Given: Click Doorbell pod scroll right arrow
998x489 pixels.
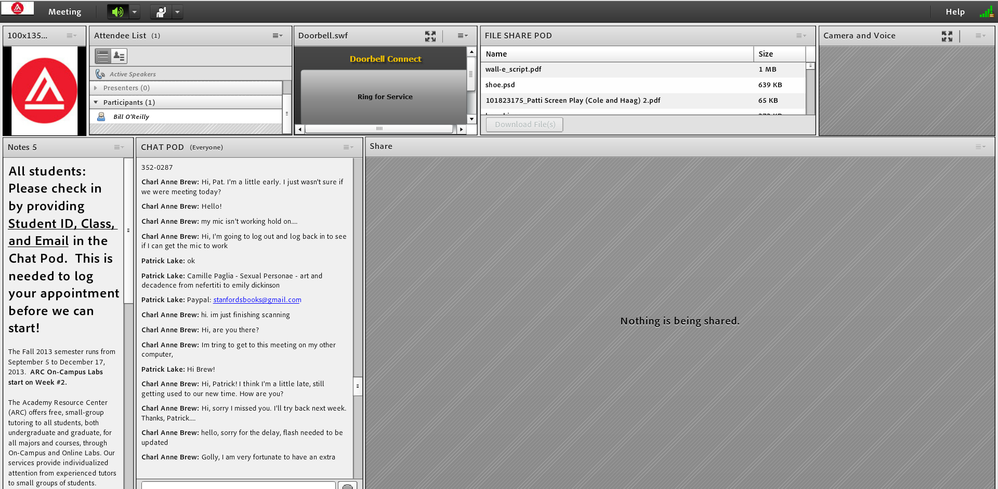Looking at the screenshot, I should 462,129.
